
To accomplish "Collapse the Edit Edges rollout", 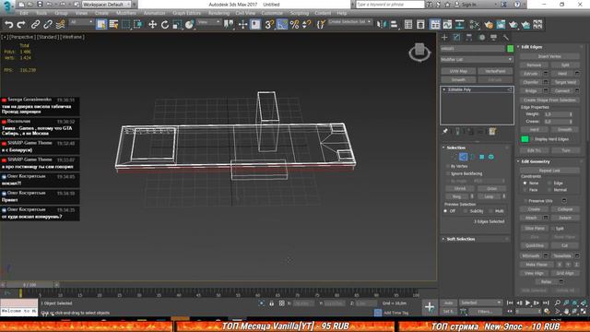I will 531,47.
